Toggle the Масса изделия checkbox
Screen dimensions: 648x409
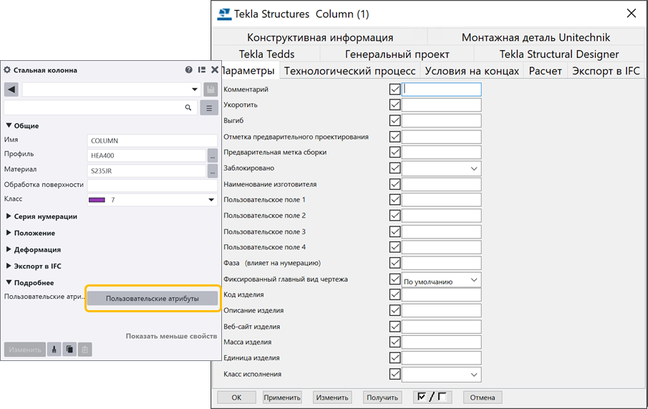tap(395, 342)
